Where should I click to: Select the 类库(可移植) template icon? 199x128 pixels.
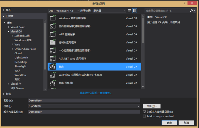click(x=53, y=83)
